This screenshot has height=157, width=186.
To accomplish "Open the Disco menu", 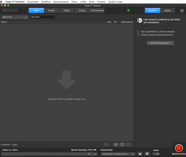I will pyautogui.click(x=74, y=2).
